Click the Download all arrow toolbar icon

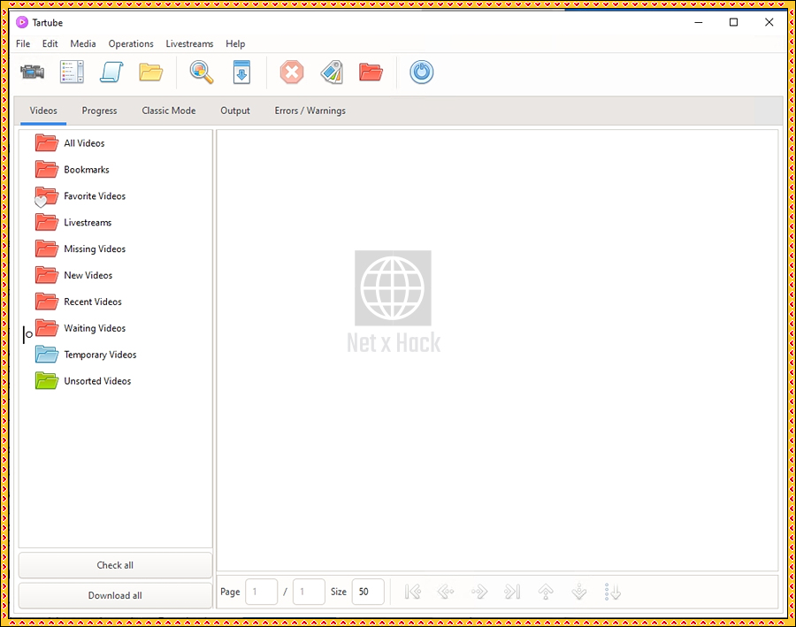pos(241,73)
